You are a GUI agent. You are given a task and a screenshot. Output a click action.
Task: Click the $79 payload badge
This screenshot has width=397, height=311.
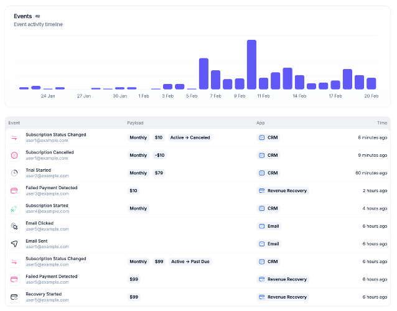point(159,173)
